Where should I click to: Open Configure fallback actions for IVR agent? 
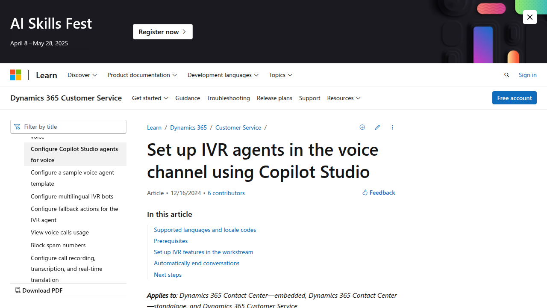click(x=75, y=214)
